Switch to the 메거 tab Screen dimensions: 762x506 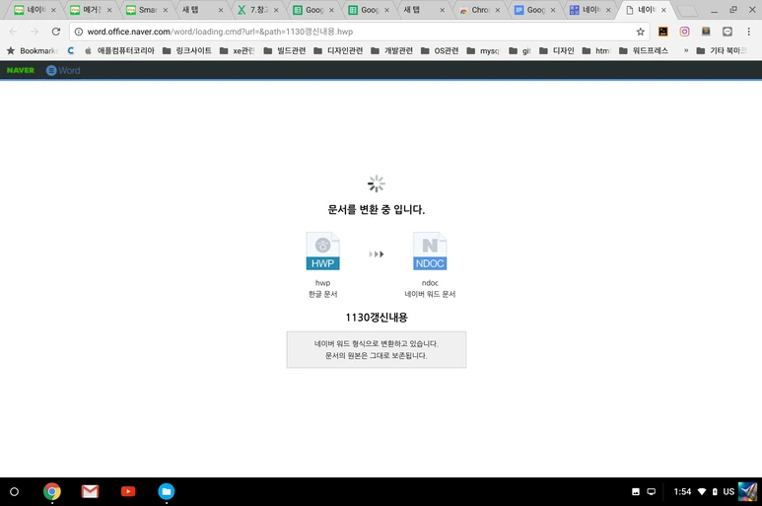click(91, 10)
